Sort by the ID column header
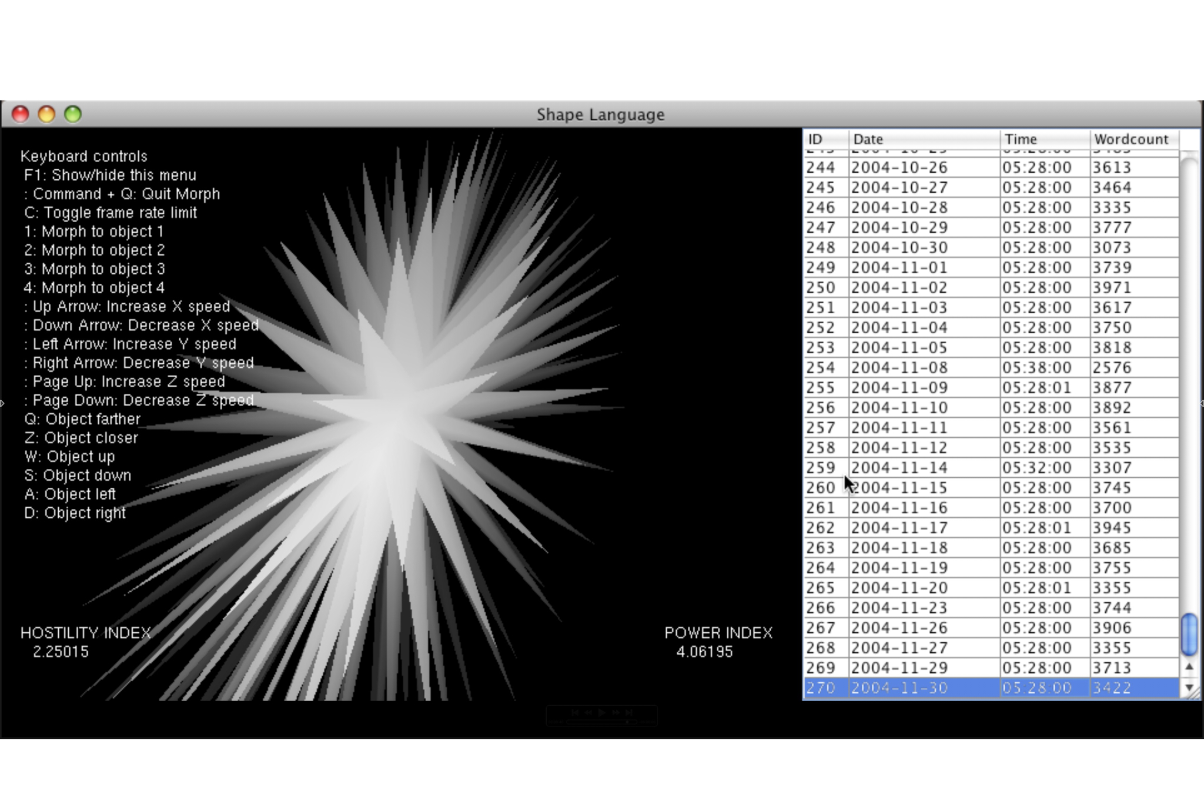1204x801 pixels. coord(825,139)
